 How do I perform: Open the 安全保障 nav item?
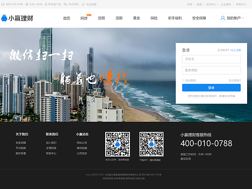coord(199,18)
